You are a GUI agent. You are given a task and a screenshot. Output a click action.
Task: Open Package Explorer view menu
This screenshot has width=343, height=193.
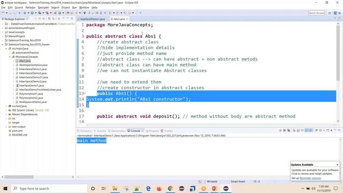coord(63,19)
